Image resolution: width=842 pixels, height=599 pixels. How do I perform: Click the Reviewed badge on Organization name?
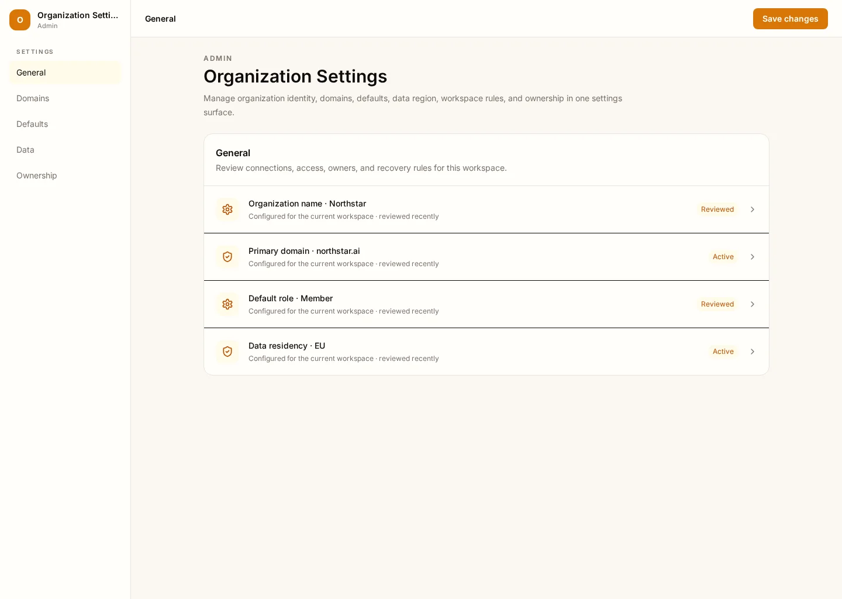coord(717,209)
